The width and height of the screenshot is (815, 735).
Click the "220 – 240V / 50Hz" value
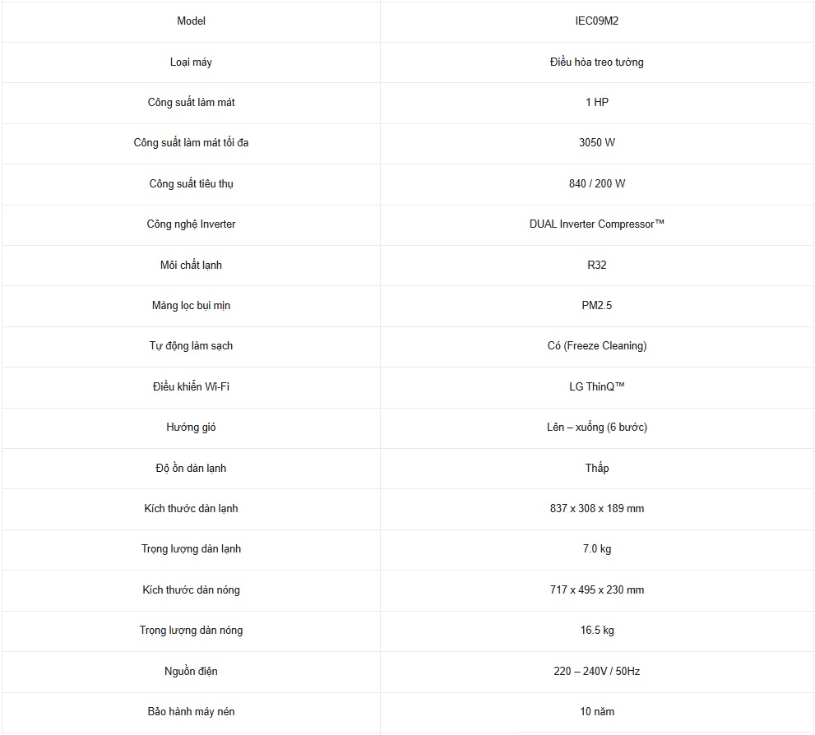tap(596, 672)
